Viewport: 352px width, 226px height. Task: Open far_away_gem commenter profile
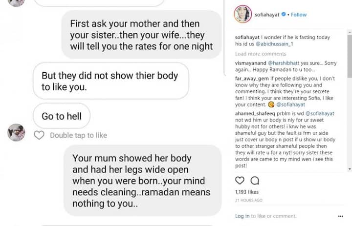[252, 79]
